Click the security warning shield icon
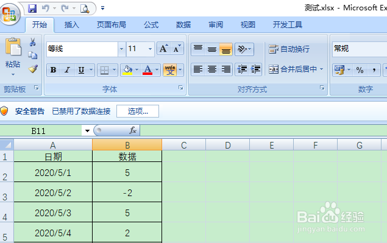The height and width of the screenshot is (243, 387). (4, 111)
